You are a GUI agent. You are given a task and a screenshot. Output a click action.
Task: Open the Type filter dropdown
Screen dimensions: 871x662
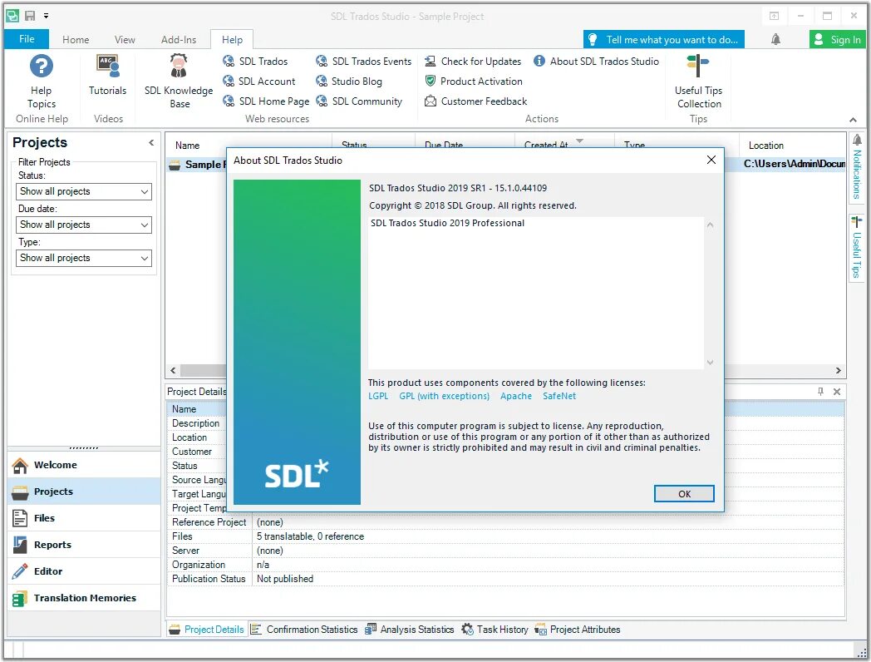click(84, 259)
